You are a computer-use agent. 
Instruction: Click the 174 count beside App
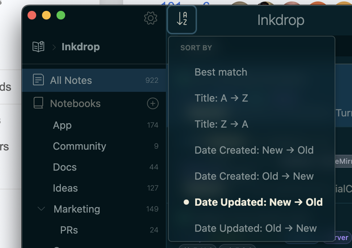coord(153,125)
